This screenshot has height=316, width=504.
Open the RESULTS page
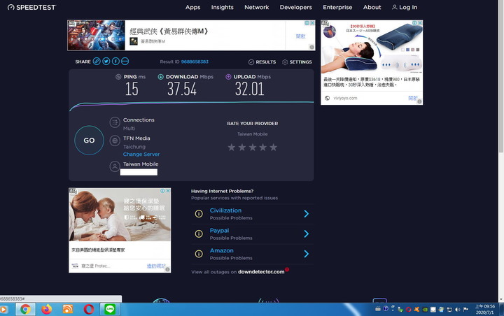point(262,62)
